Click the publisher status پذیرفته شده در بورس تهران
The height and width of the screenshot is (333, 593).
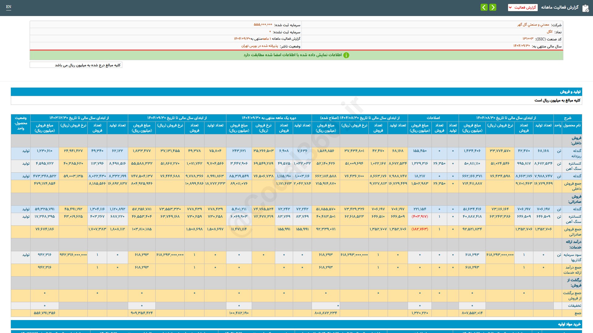259,46
